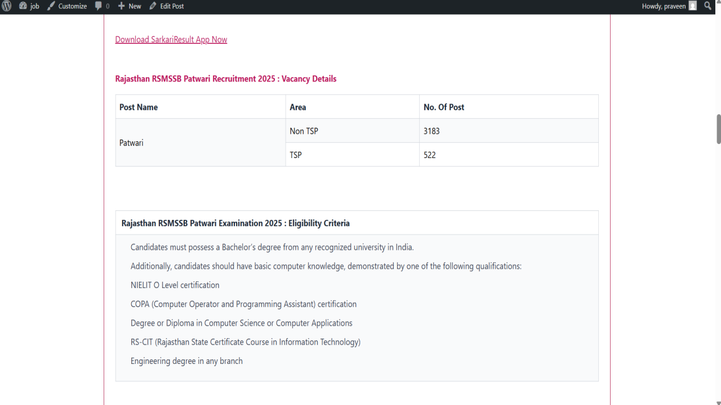Screen dimensions: 721x405
Task: Click the Non TSP table cell
Action: (x=353, y=131)
